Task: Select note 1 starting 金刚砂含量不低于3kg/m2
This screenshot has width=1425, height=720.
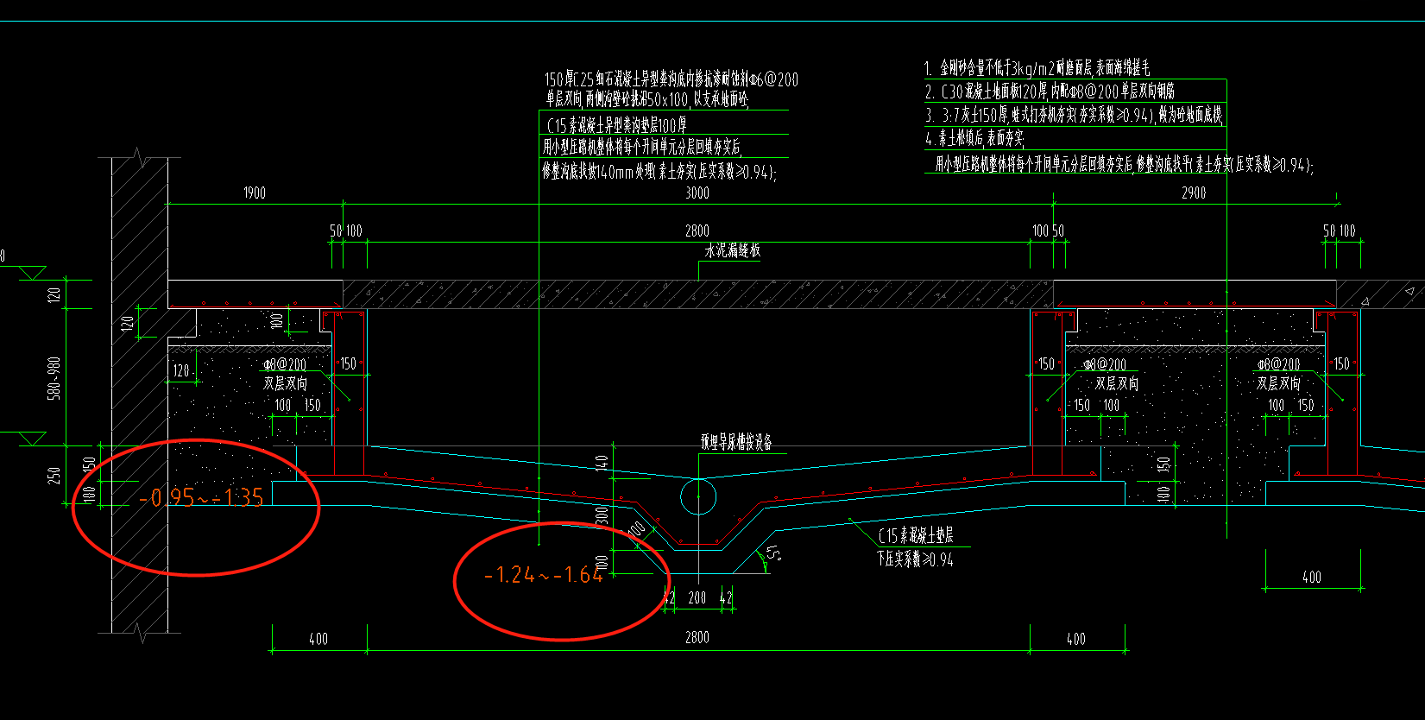Action: (1037, 68)
